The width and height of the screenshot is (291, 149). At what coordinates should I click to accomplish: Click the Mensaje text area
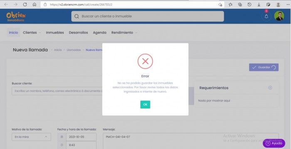pos(191,141)
